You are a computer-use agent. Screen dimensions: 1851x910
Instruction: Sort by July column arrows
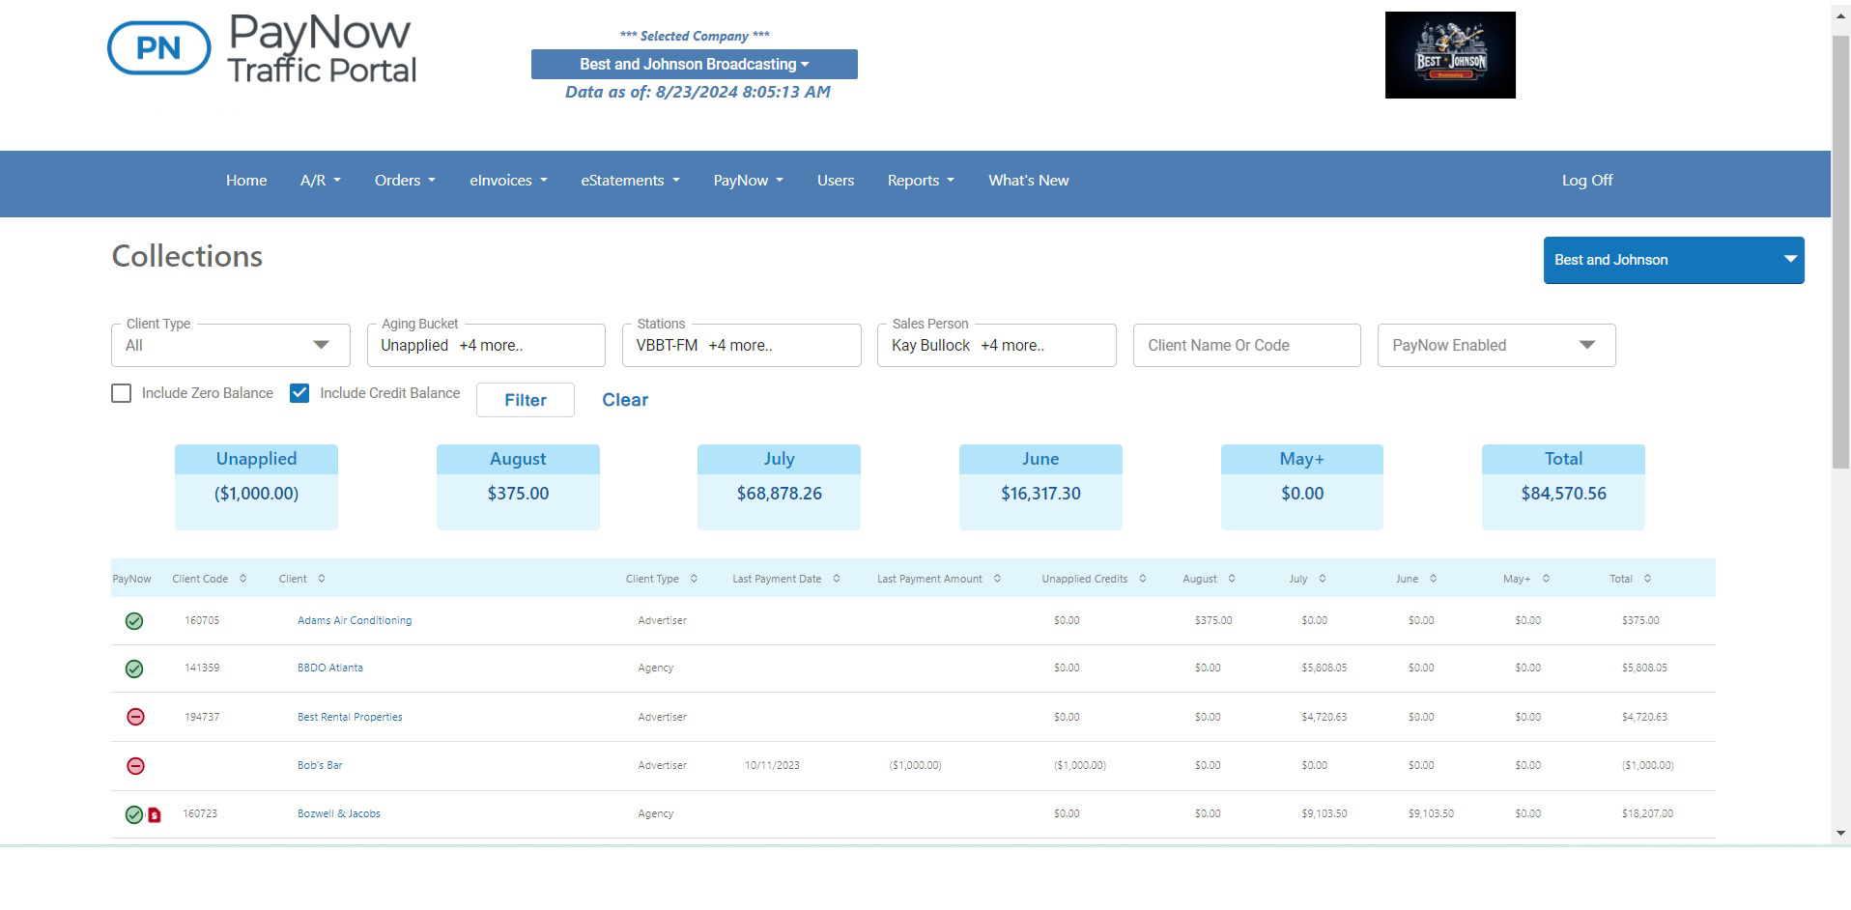pyautogui.click(x=1323, y=579)
